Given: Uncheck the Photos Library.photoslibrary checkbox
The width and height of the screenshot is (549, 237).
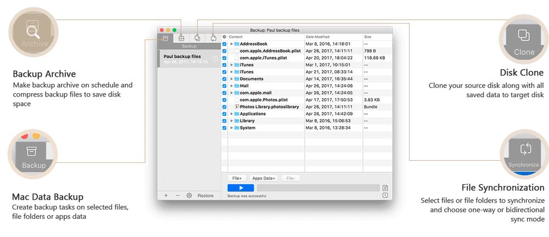Looking at the screenshot, I should click(225, 107).
